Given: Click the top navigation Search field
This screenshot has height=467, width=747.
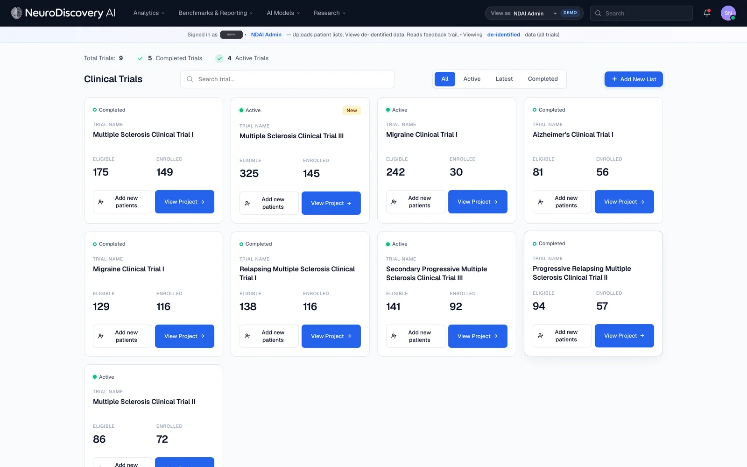Looking at the screenshot, I should point(641,13).
